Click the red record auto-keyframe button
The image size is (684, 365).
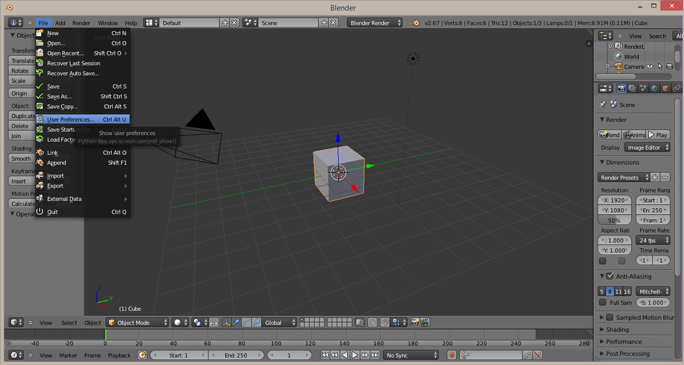pos(451,356)
